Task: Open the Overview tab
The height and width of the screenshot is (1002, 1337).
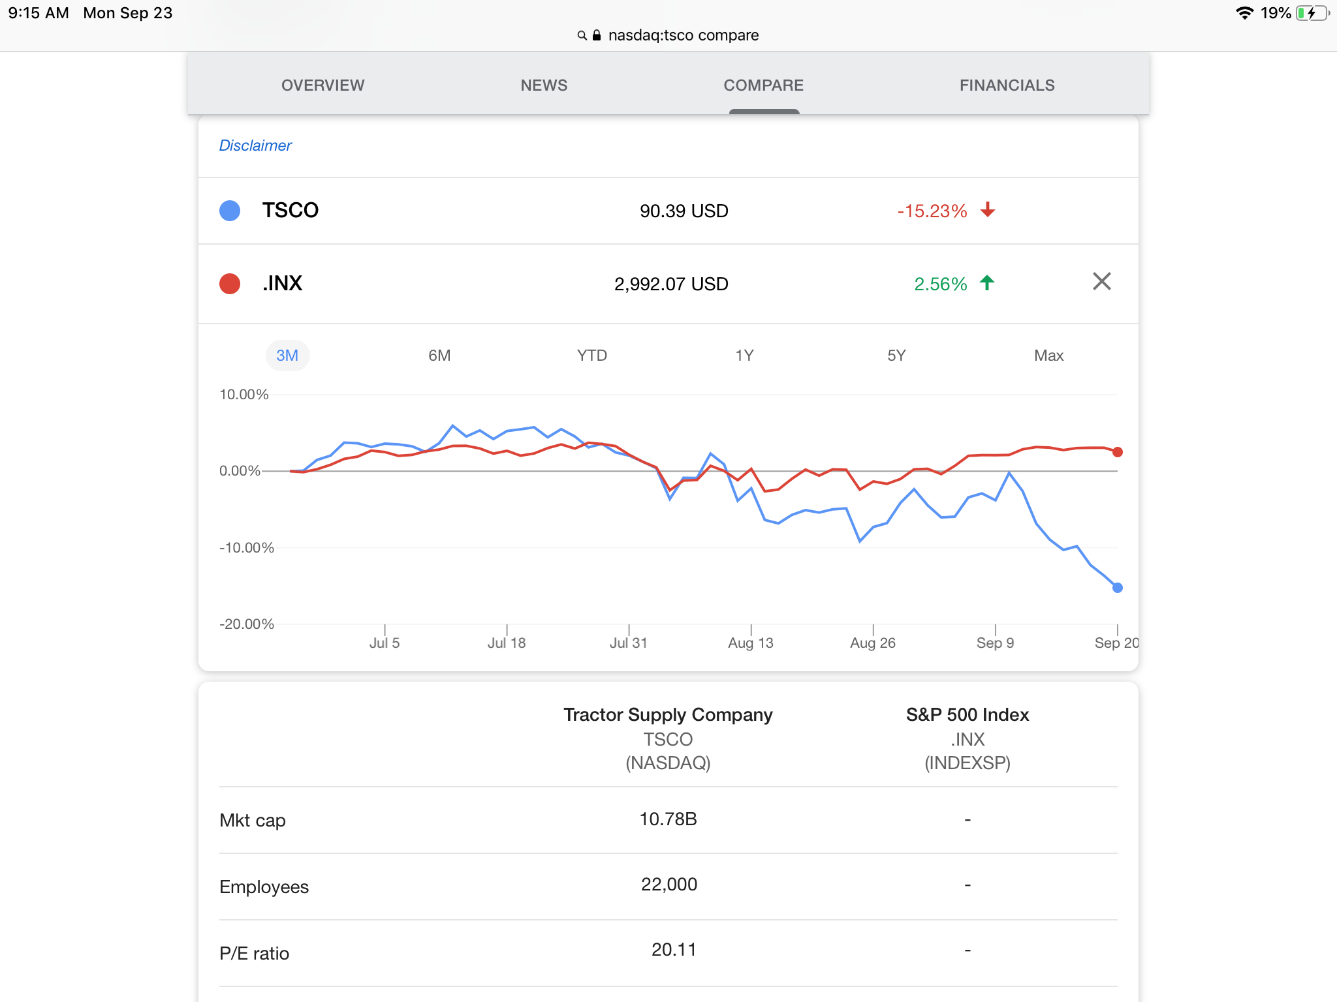Action: point(322,85)
